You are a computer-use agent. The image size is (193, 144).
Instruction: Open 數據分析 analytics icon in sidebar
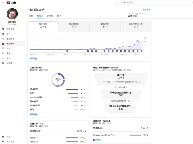[x=3, y=44]
